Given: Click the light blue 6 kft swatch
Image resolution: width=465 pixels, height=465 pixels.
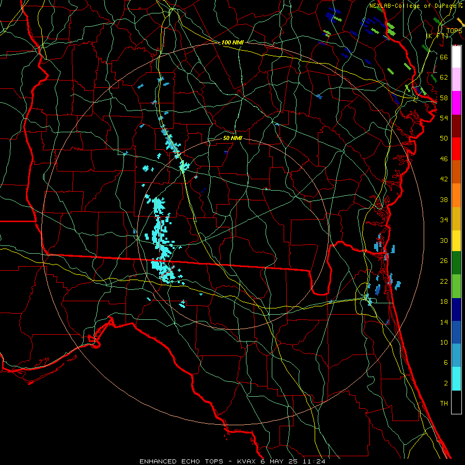Looking at the screenshot, I should pos(456,355).
